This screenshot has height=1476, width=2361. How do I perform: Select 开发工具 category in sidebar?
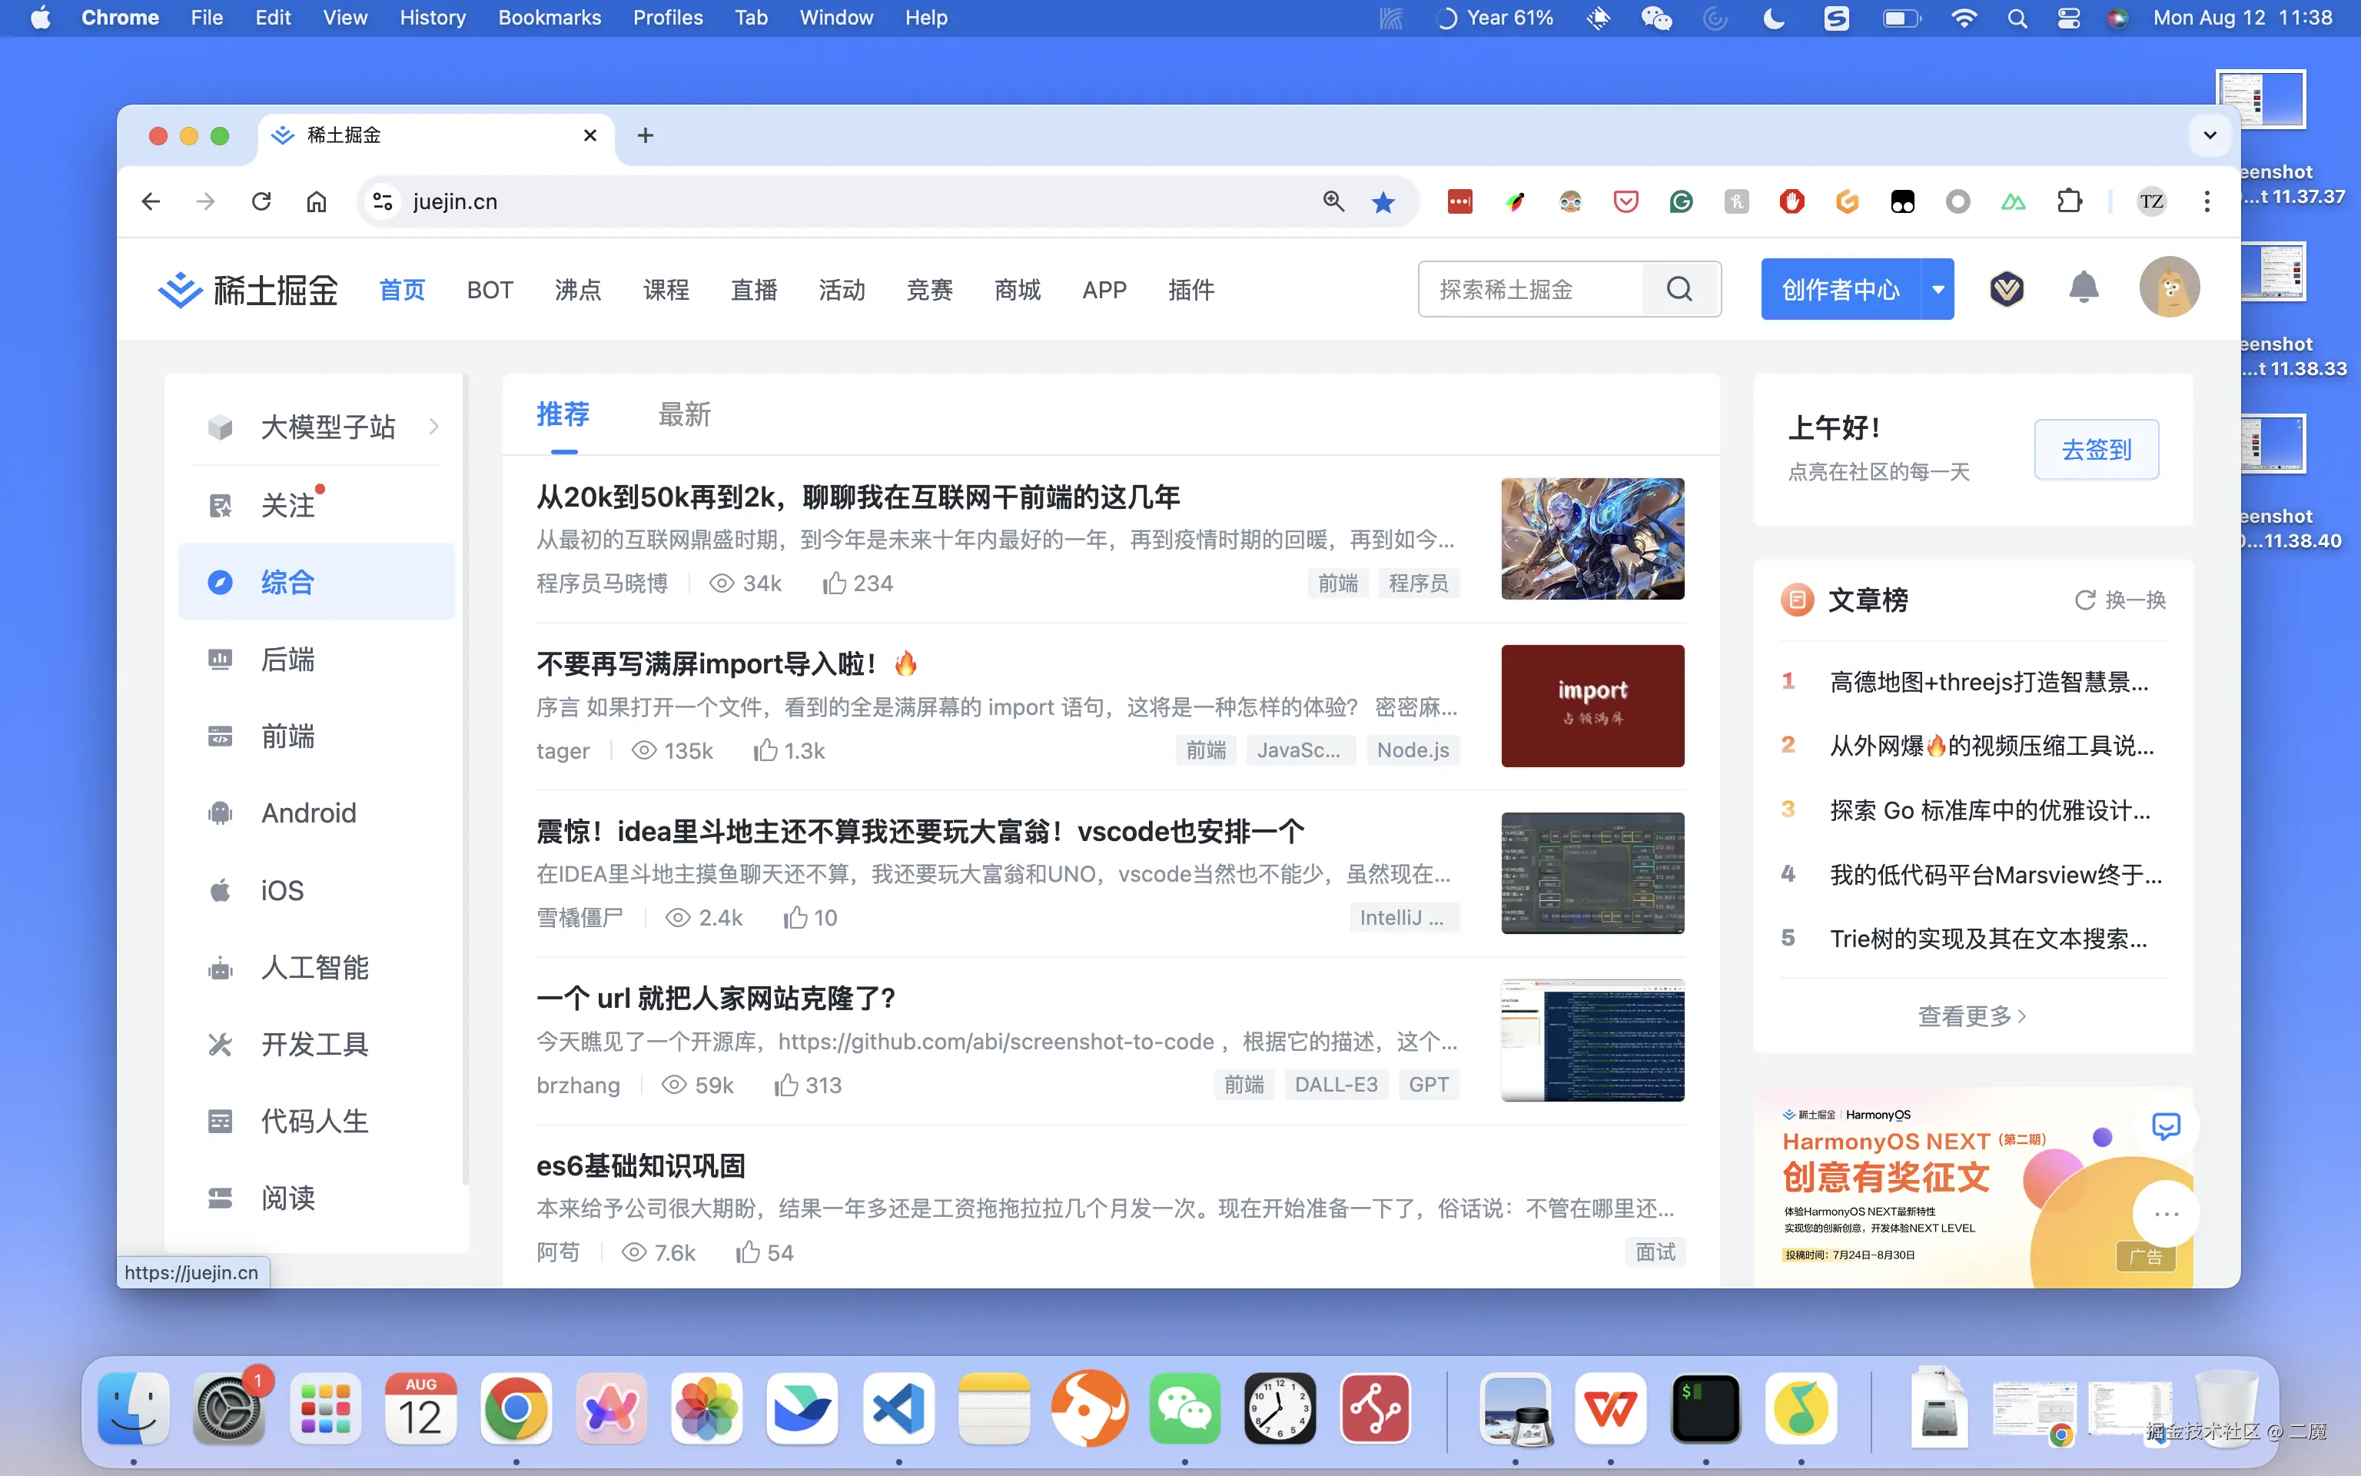click(316, 1045)
